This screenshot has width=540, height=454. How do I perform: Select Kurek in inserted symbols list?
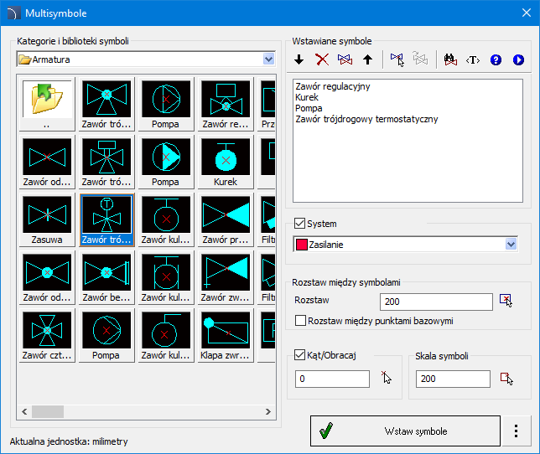308,97
